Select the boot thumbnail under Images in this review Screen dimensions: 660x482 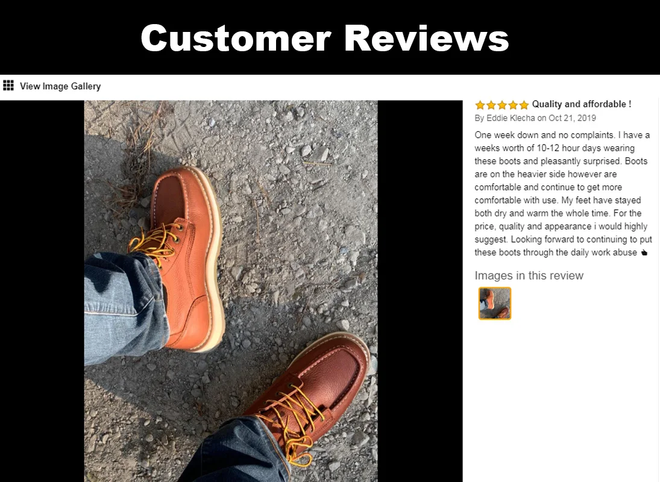[x=495, y=303]
